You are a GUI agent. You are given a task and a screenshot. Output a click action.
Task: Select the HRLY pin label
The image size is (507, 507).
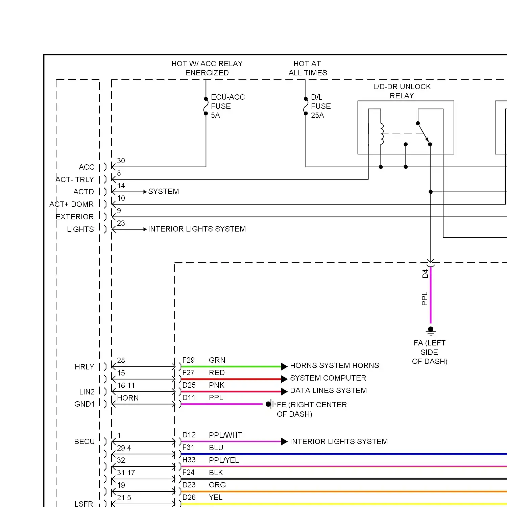click(x=84, y=367)
